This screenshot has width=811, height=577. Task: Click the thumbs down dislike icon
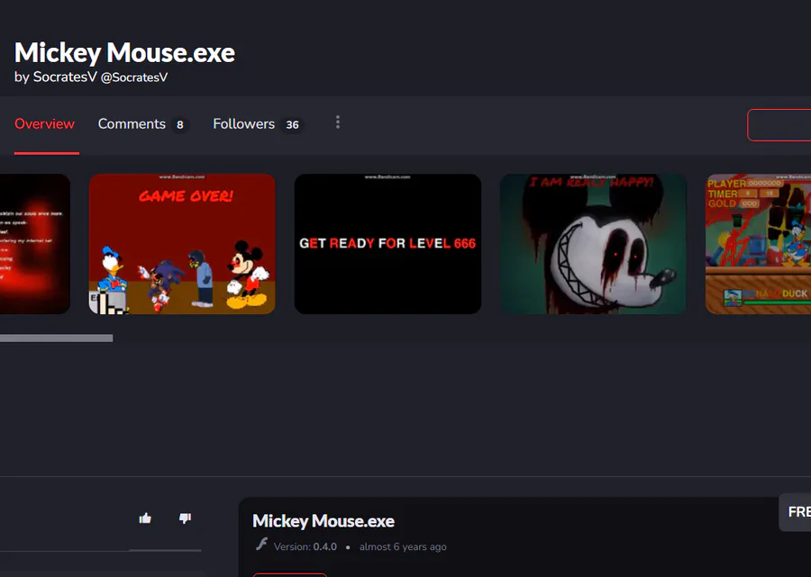pos(185,518)
